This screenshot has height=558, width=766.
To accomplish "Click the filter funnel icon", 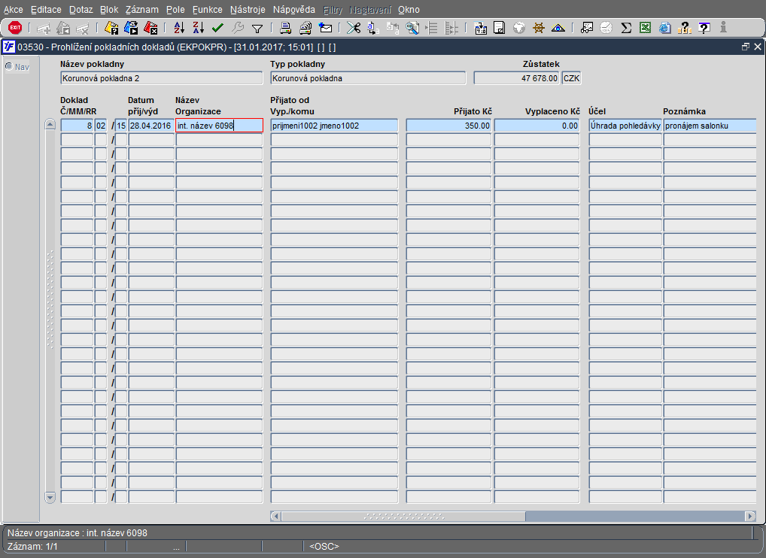I will point(257,28).
